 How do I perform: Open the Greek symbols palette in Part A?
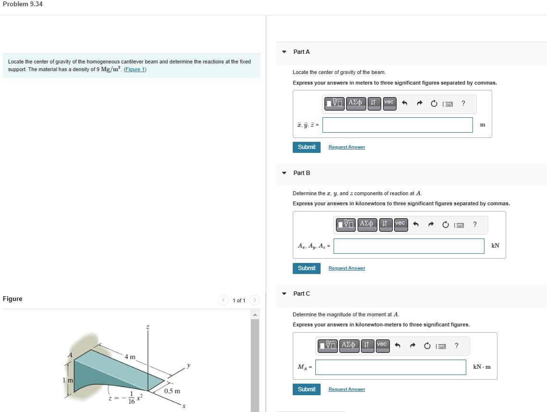point(356,103)
